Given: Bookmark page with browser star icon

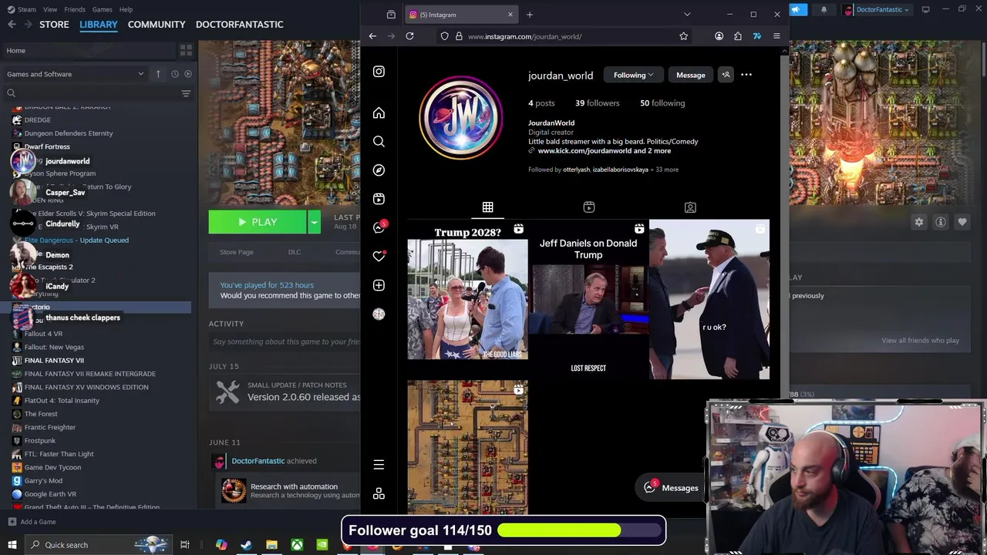Looking at the screenshot, I should (683, 36).
